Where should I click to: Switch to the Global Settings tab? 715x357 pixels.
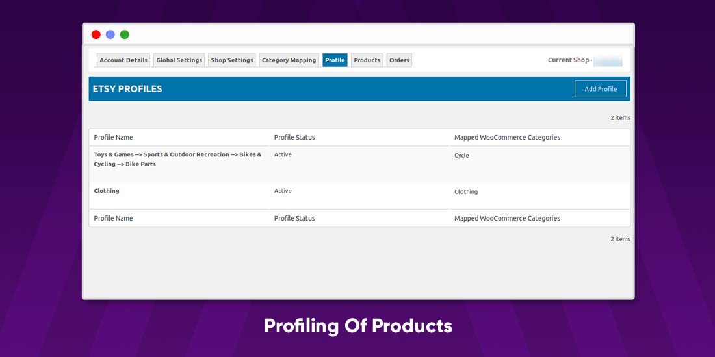click(x=179, y=60)
